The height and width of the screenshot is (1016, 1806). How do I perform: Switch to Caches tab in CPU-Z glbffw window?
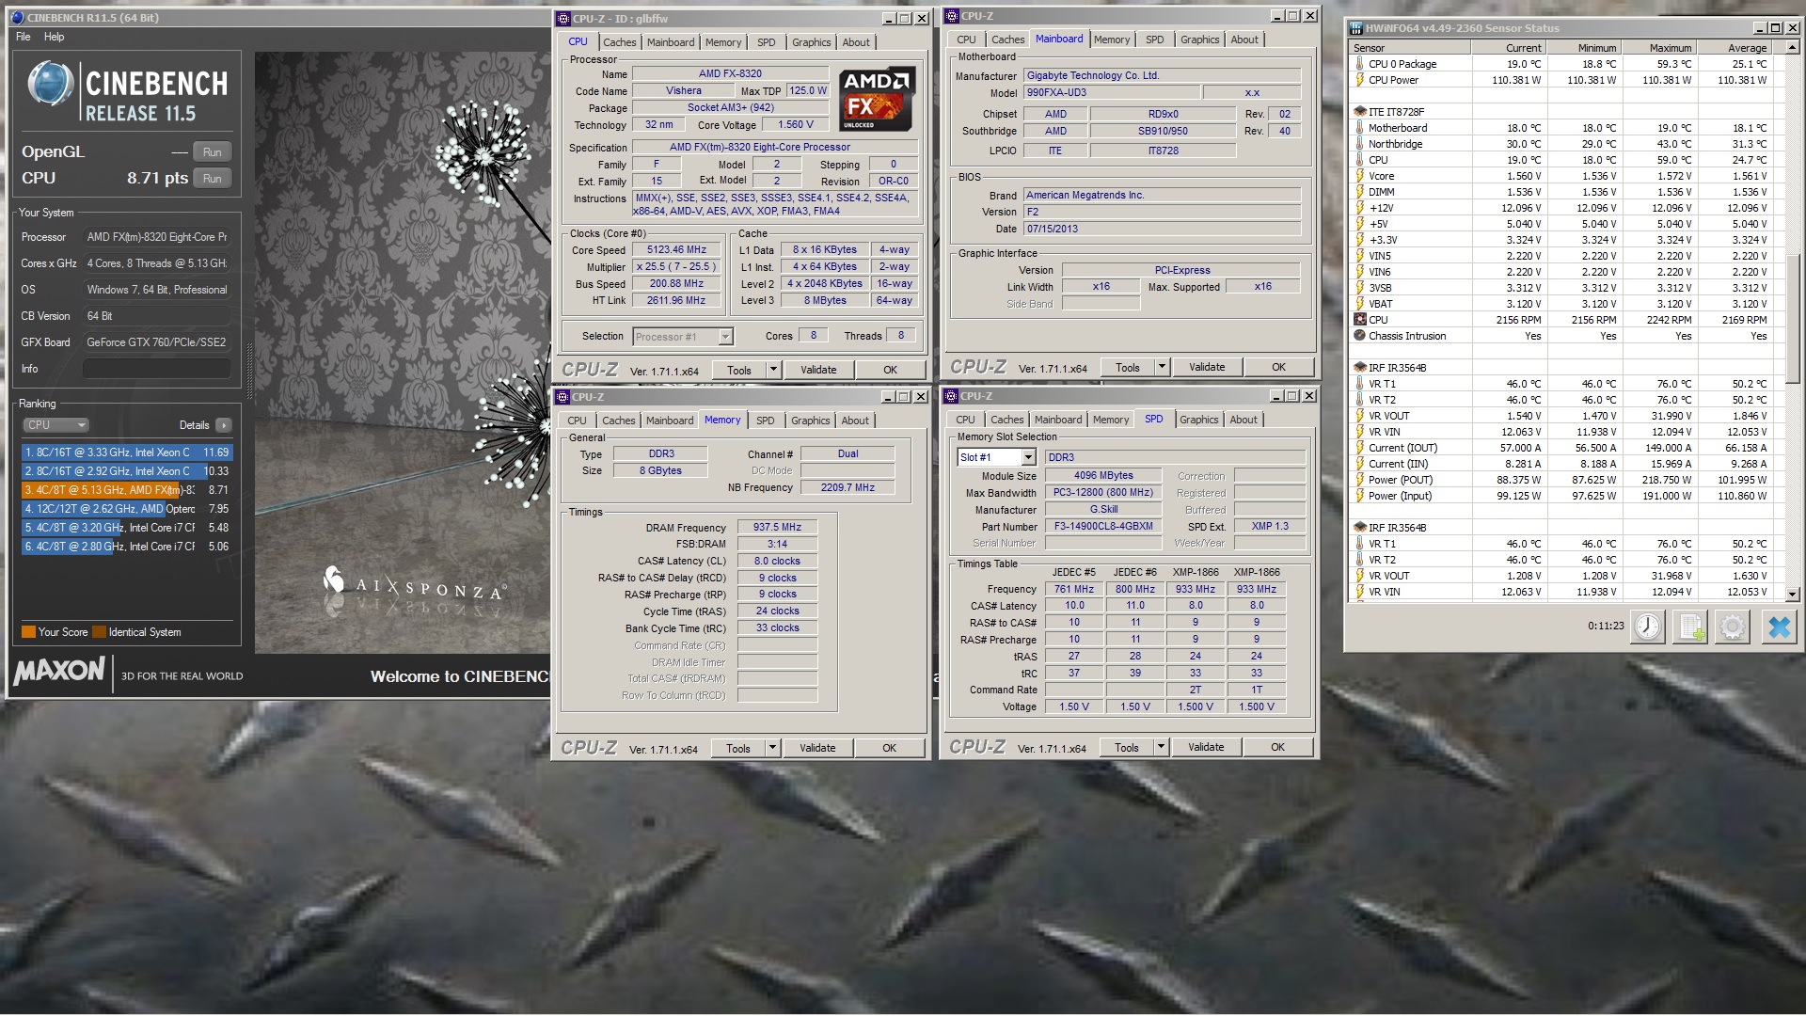619,42
